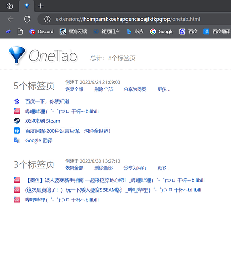The height and width of the screenshot is (256, 231).
Task: View site information icon in address bar
Action: point(47,19)
